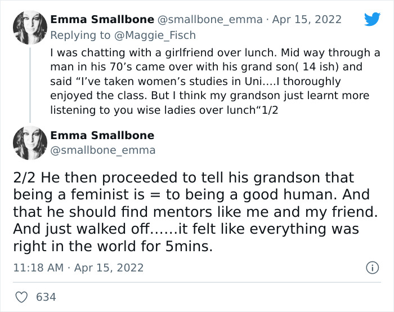Image resolution: width=394 pixels, height=312 pixels.
Task: Click the divider line above the like count
Action: (197, 282)
